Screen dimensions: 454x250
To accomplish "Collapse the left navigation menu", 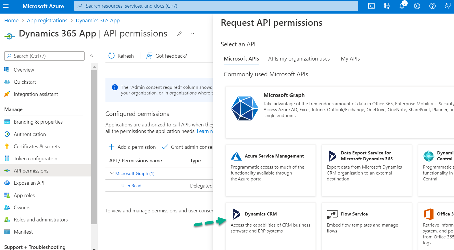I will pos(92,56).
